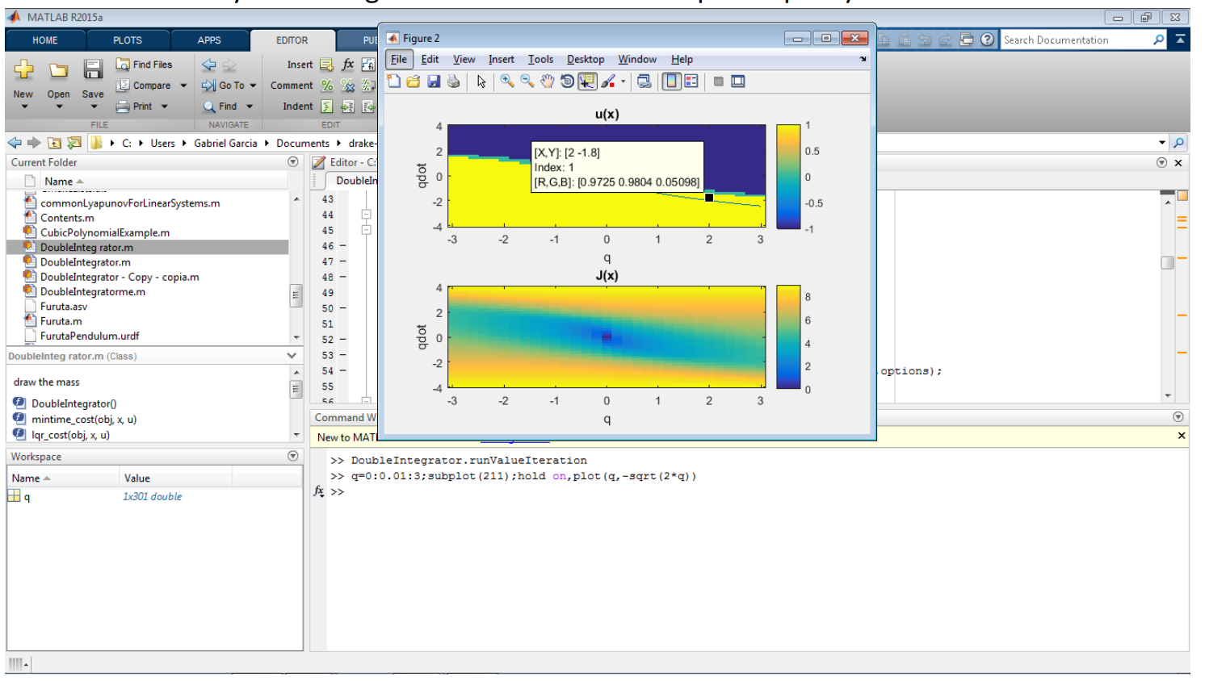Open the Desktop menu in Figure 2
The height and width of the screenshot is (681, 1205).
point(586,60)
